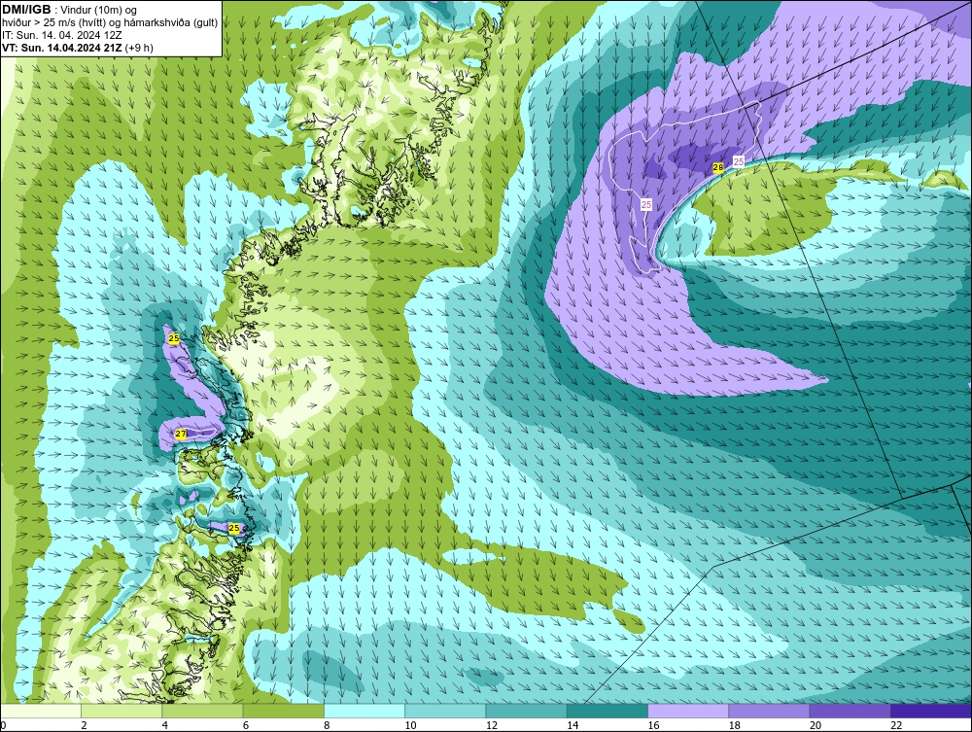Pick the 0–2 m/s palest swatch

click(41, 711)
